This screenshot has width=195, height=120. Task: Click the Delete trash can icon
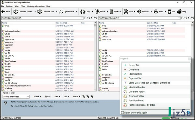(111, 12)
